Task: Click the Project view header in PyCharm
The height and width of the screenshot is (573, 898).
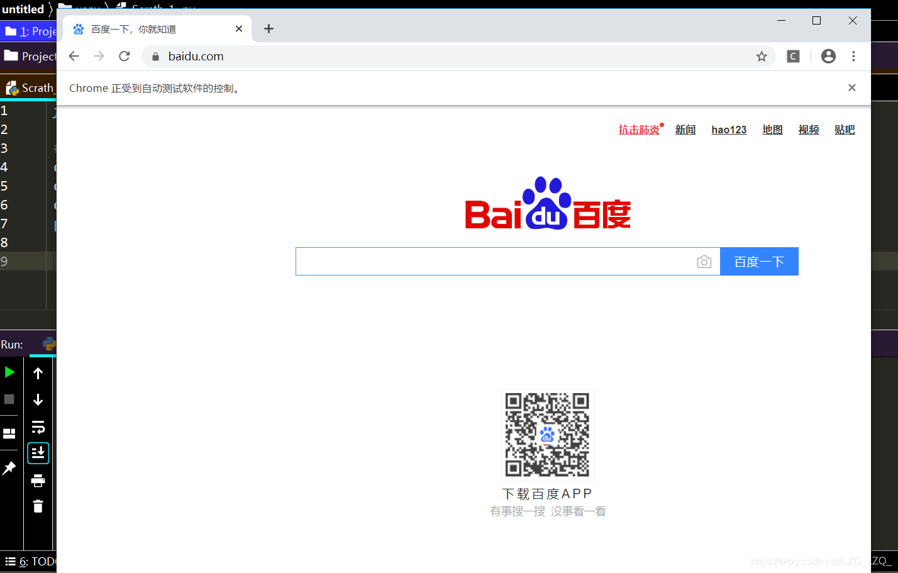Action: (30, 56)
